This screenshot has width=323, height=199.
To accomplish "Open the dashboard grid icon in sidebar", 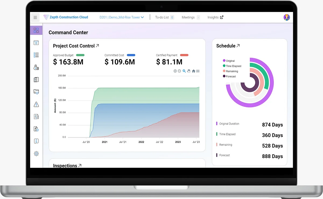I will [x=36, y=30].
